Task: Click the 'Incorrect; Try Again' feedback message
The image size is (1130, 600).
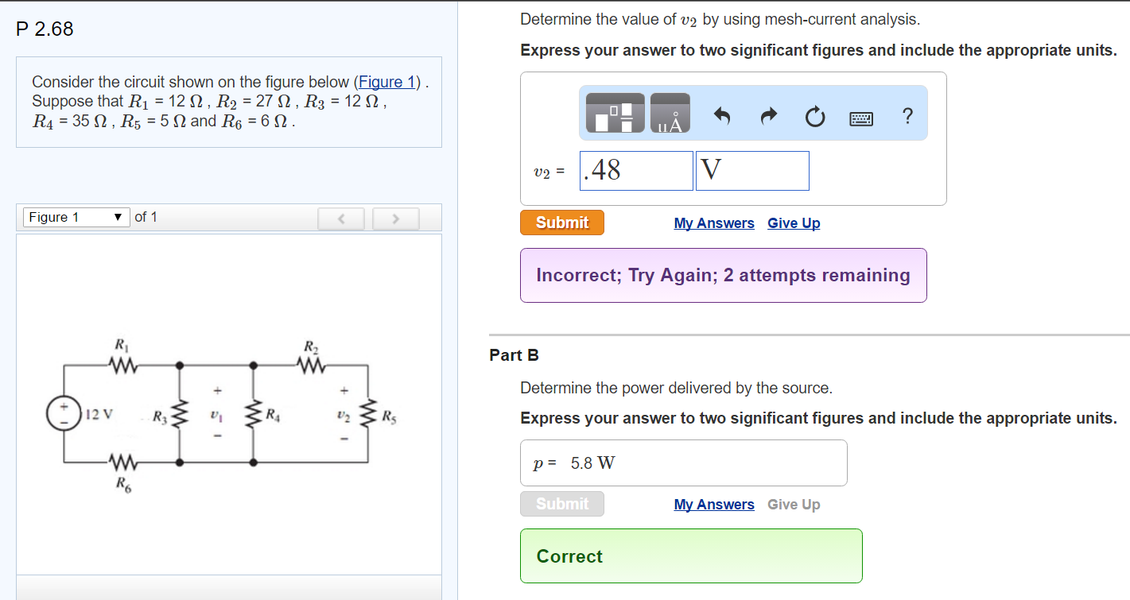Action: pos(724,275)
